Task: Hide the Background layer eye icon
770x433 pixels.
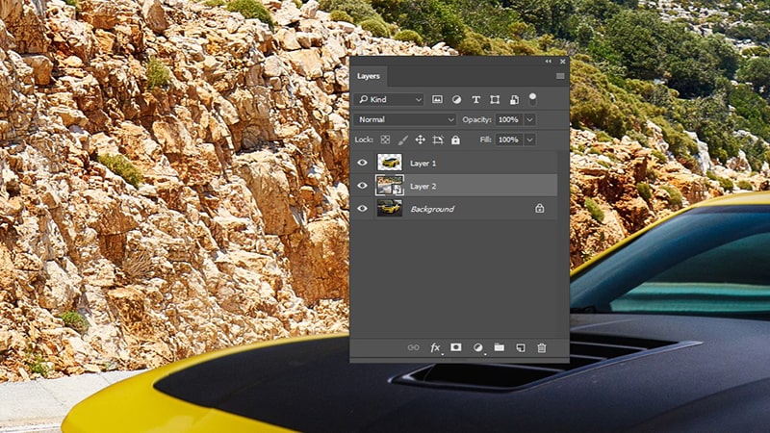Action: click(x=363, y=209)
